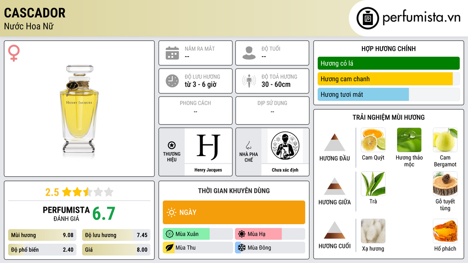
Task: Click the person icon beside Độ tuổi
Action: click(249, 53)
